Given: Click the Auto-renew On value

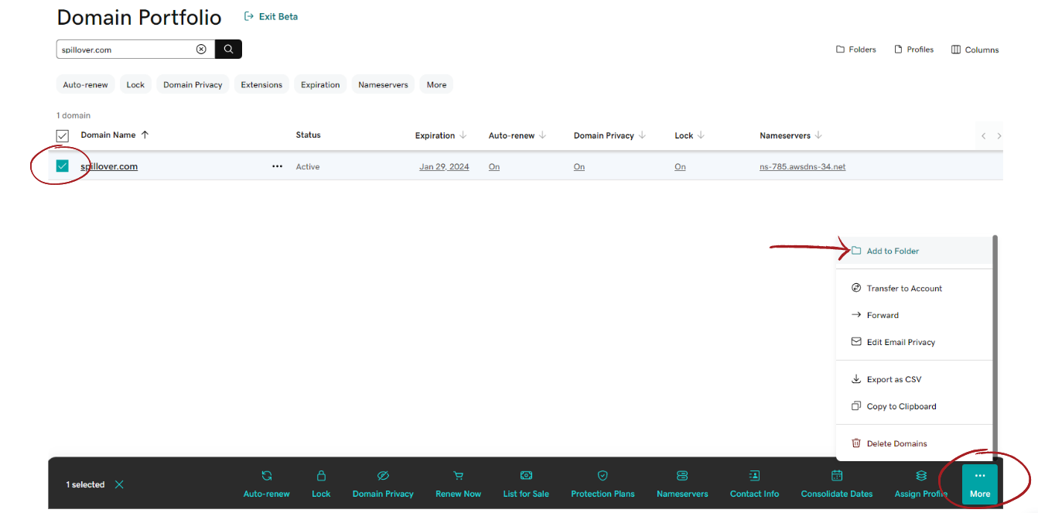Looking at the screenshot, I should 494,166.
